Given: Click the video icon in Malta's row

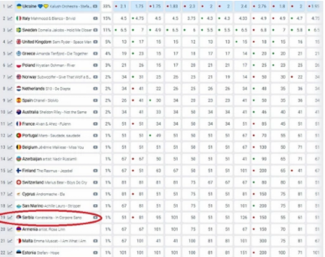Looking at the screenshot, I should coord(95,241).
